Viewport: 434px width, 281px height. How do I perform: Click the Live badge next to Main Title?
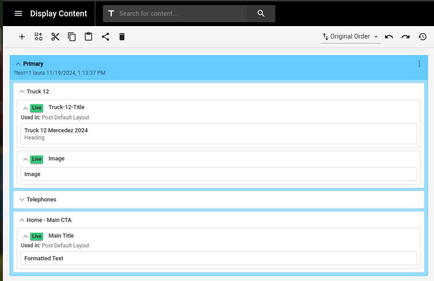coord(36,236)
